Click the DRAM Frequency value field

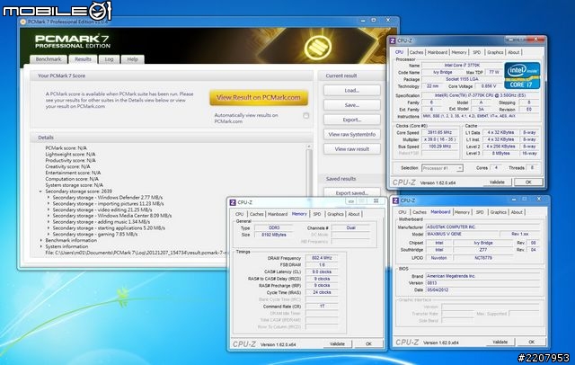(322, 258)
